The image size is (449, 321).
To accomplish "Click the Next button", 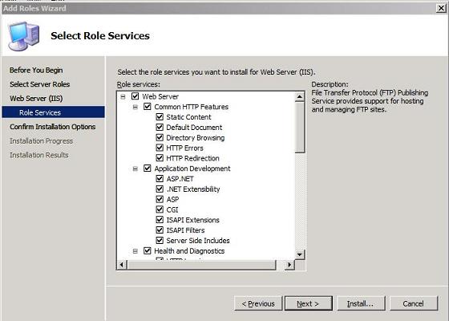I will tap(309, 303).
